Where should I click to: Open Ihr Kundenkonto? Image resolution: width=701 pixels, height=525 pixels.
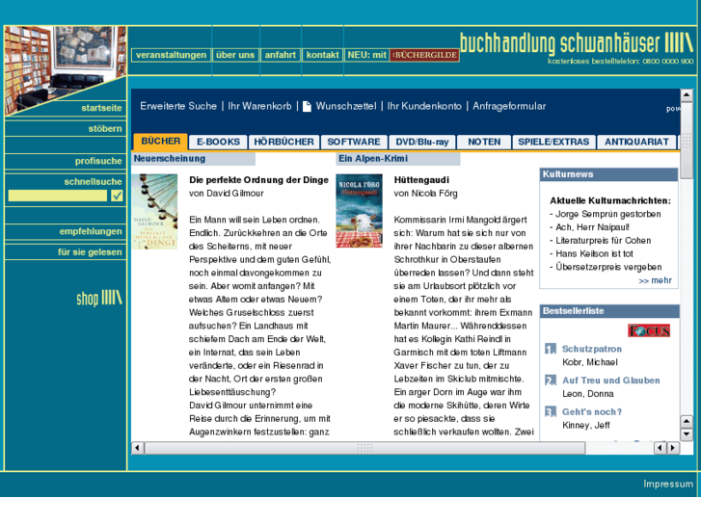[424, 106]
